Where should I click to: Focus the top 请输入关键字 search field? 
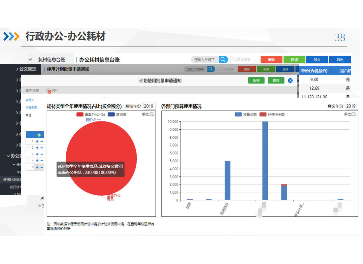click(x=205, y=59)
